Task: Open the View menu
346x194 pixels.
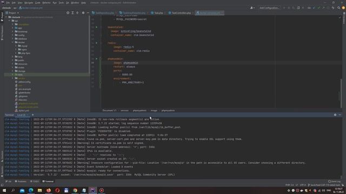Action: coord(20,3)
